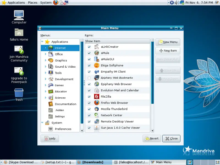Click the Help button
The height and width of the screenshot is (165, 220).
(50, 139)
